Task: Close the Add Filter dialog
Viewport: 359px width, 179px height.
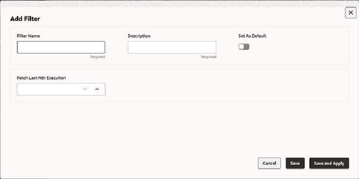Action: click(351, 13)
